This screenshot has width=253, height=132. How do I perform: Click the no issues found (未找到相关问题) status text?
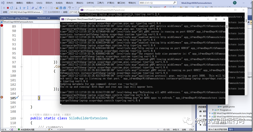pyautogui.click(x=27, y=129)
